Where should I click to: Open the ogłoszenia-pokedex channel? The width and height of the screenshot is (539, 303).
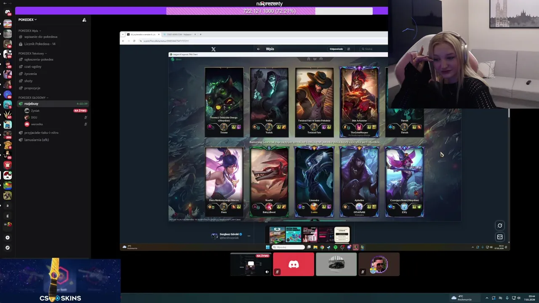39,60
